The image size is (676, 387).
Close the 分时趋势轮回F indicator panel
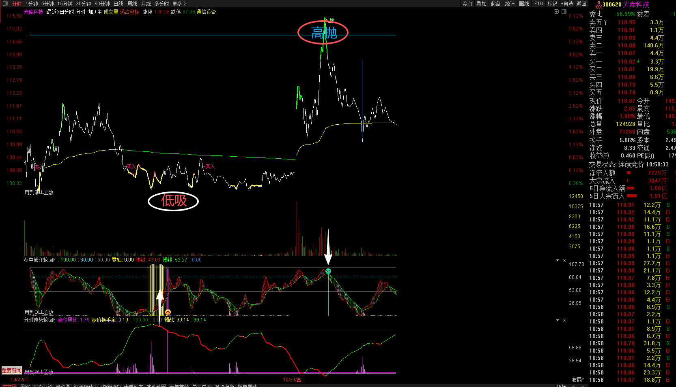pos(564,320)
